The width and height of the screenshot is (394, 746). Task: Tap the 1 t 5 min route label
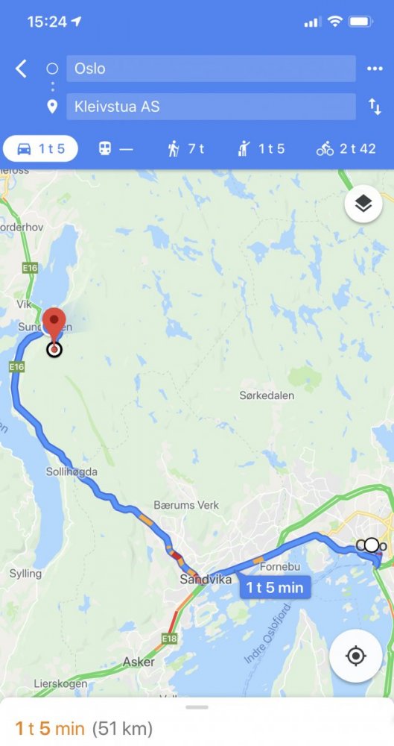(x=275, y=587)
